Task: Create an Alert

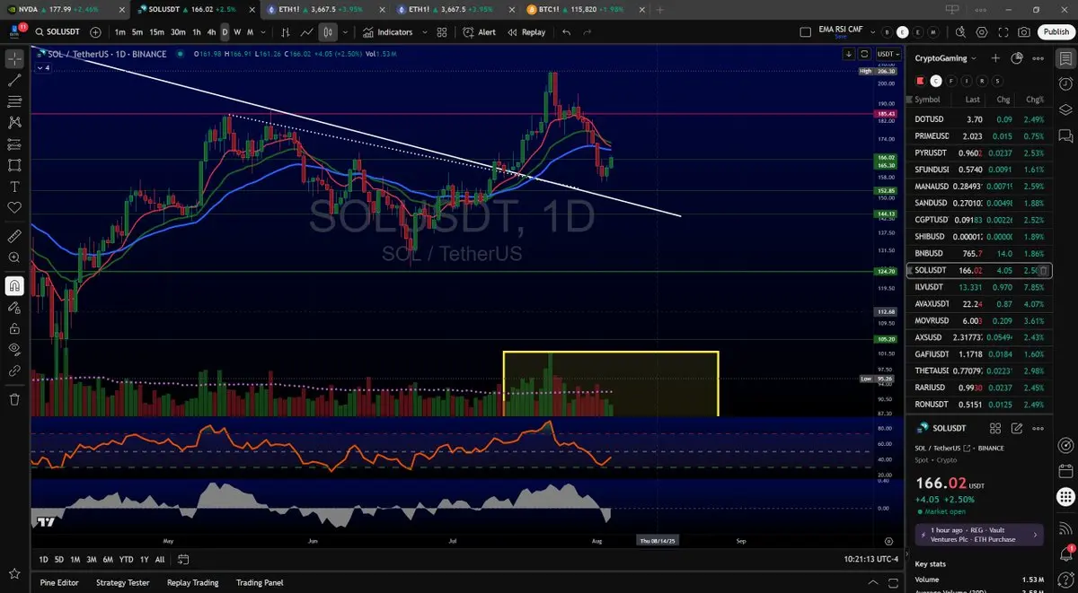Action: (479, 32)
